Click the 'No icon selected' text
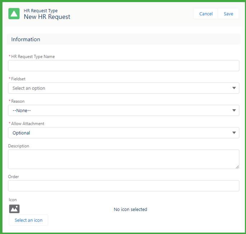Image resolution: width=246 pixels, height=234 pixels. 130,209
